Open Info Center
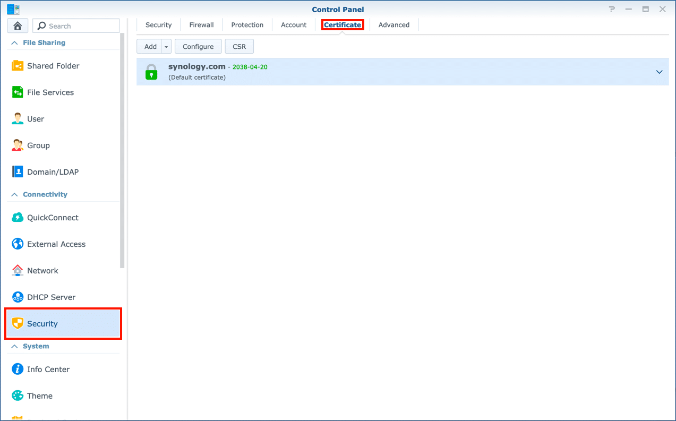The image size is (676, 421). [48, 370]
